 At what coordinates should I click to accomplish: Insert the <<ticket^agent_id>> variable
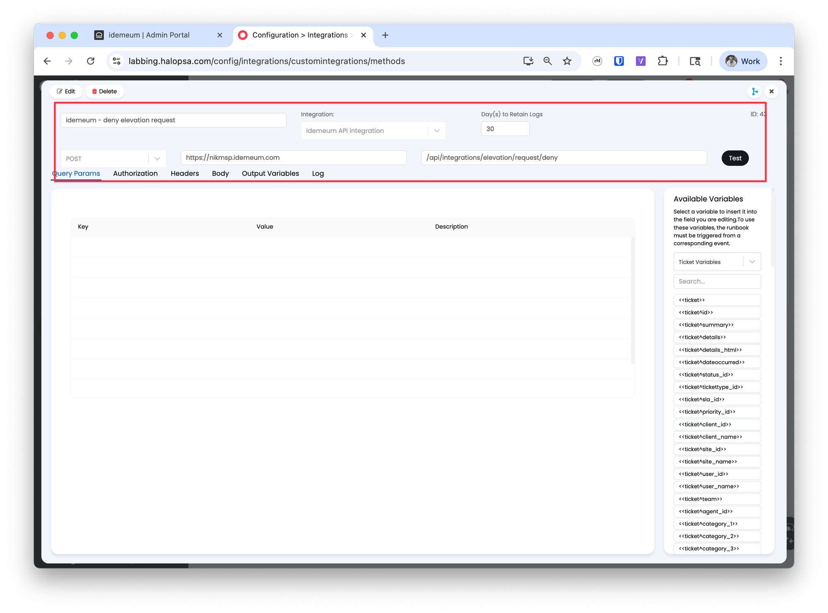pos(717,512)
